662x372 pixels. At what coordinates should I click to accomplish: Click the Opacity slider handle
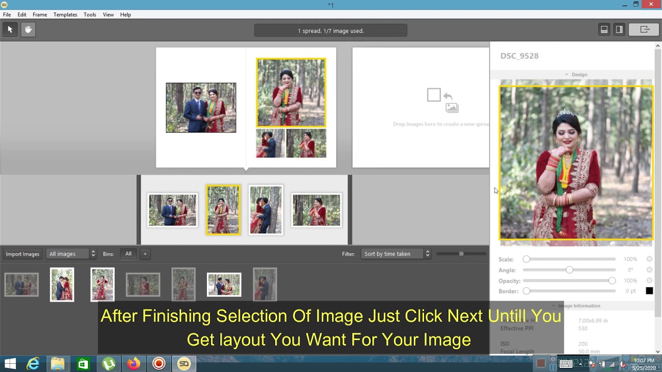[612, 281]
